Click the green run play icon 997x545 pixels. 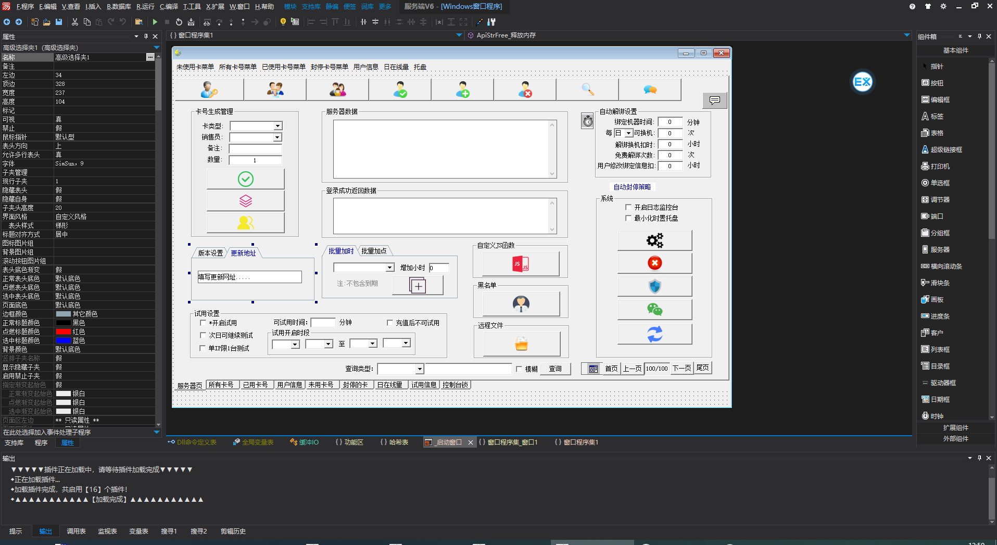[155, 22]
